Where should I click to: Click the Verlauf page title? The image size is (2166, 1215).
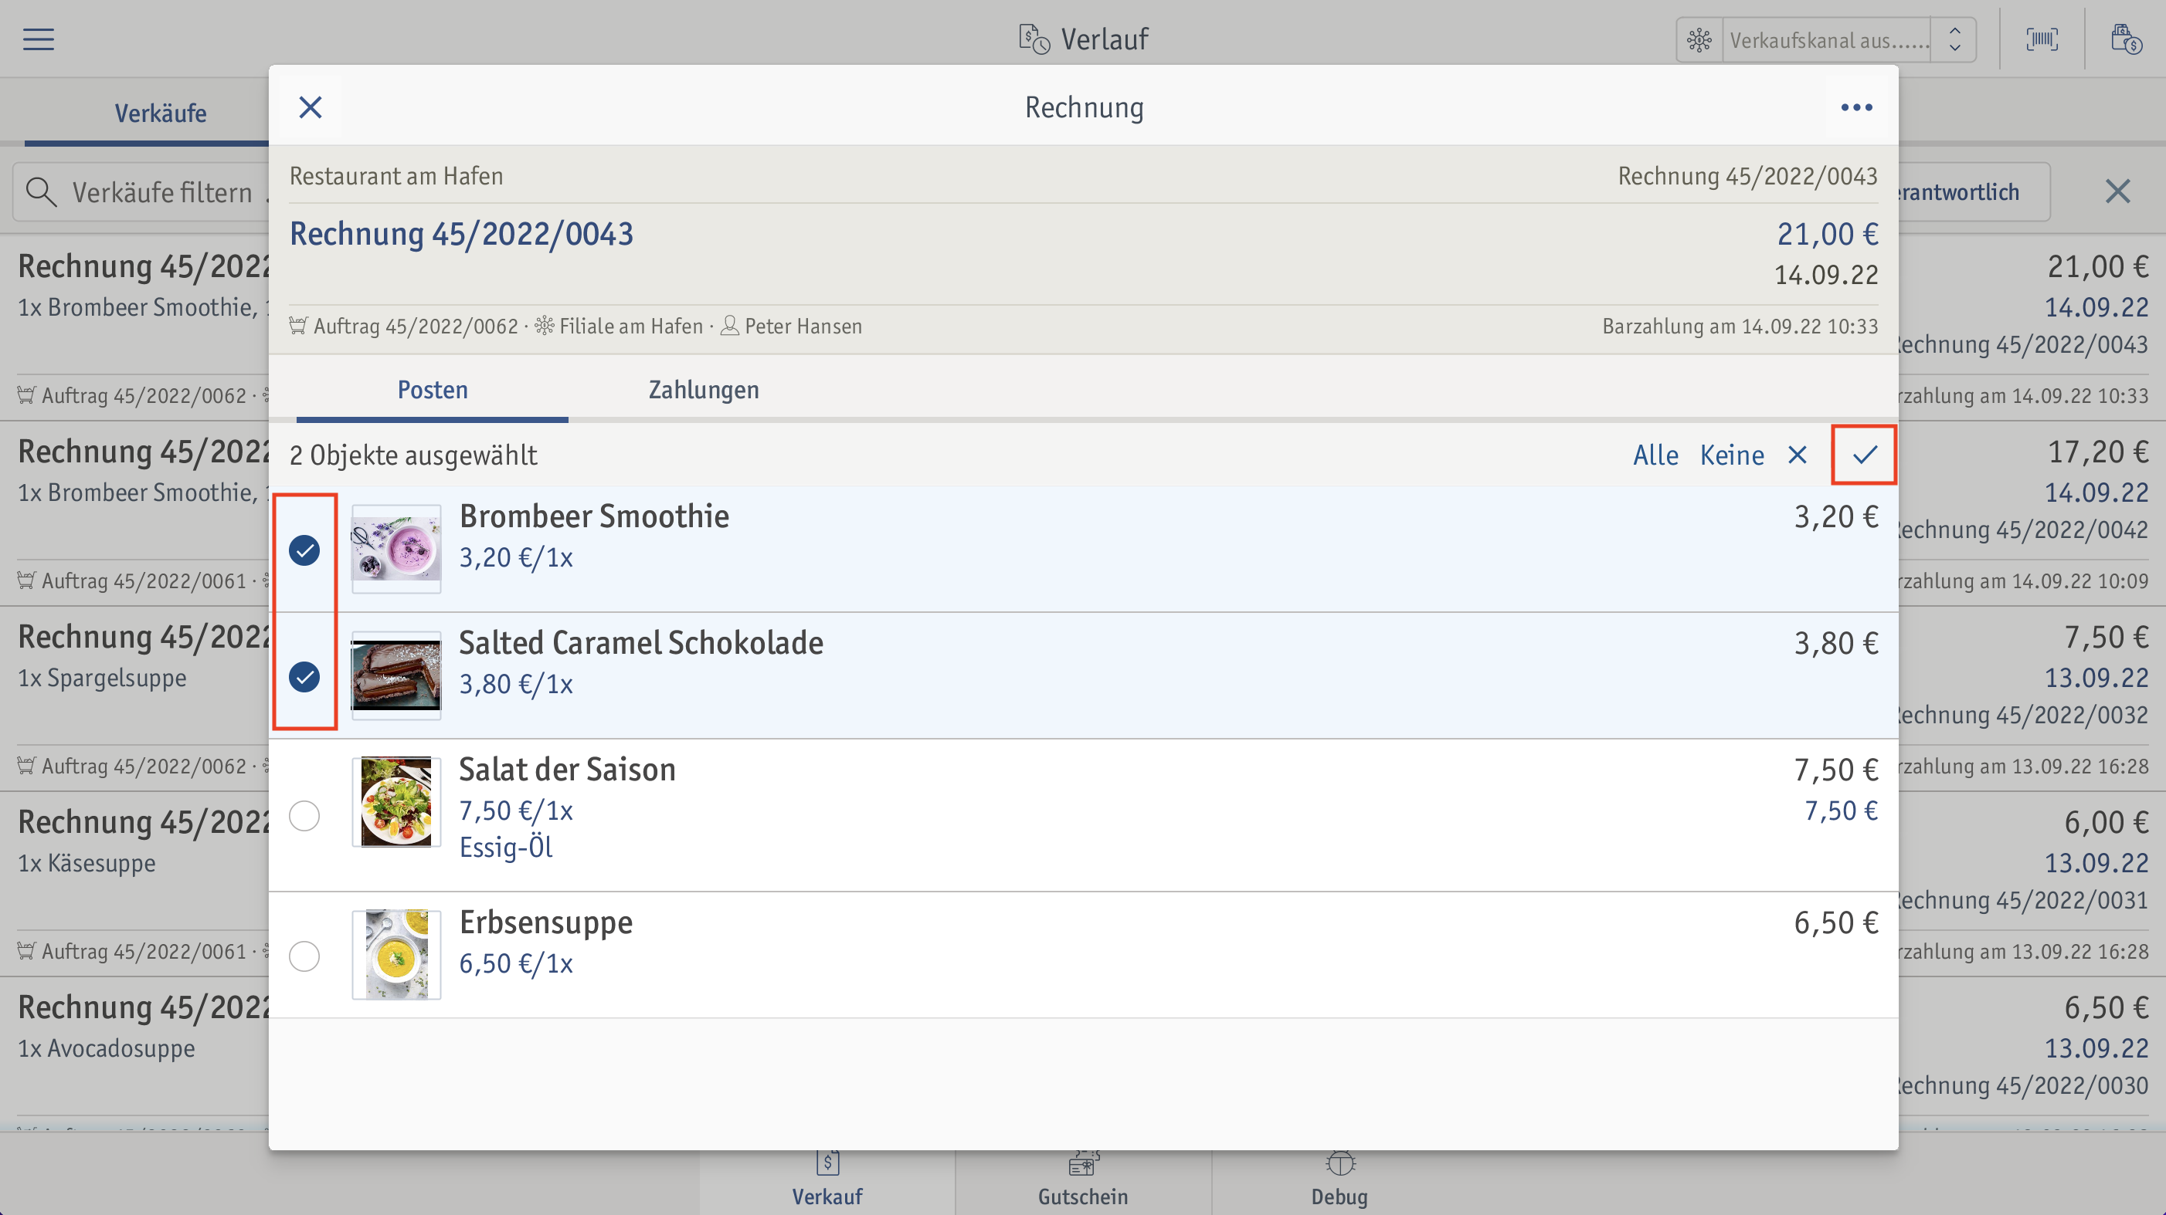pos(1104,39)
